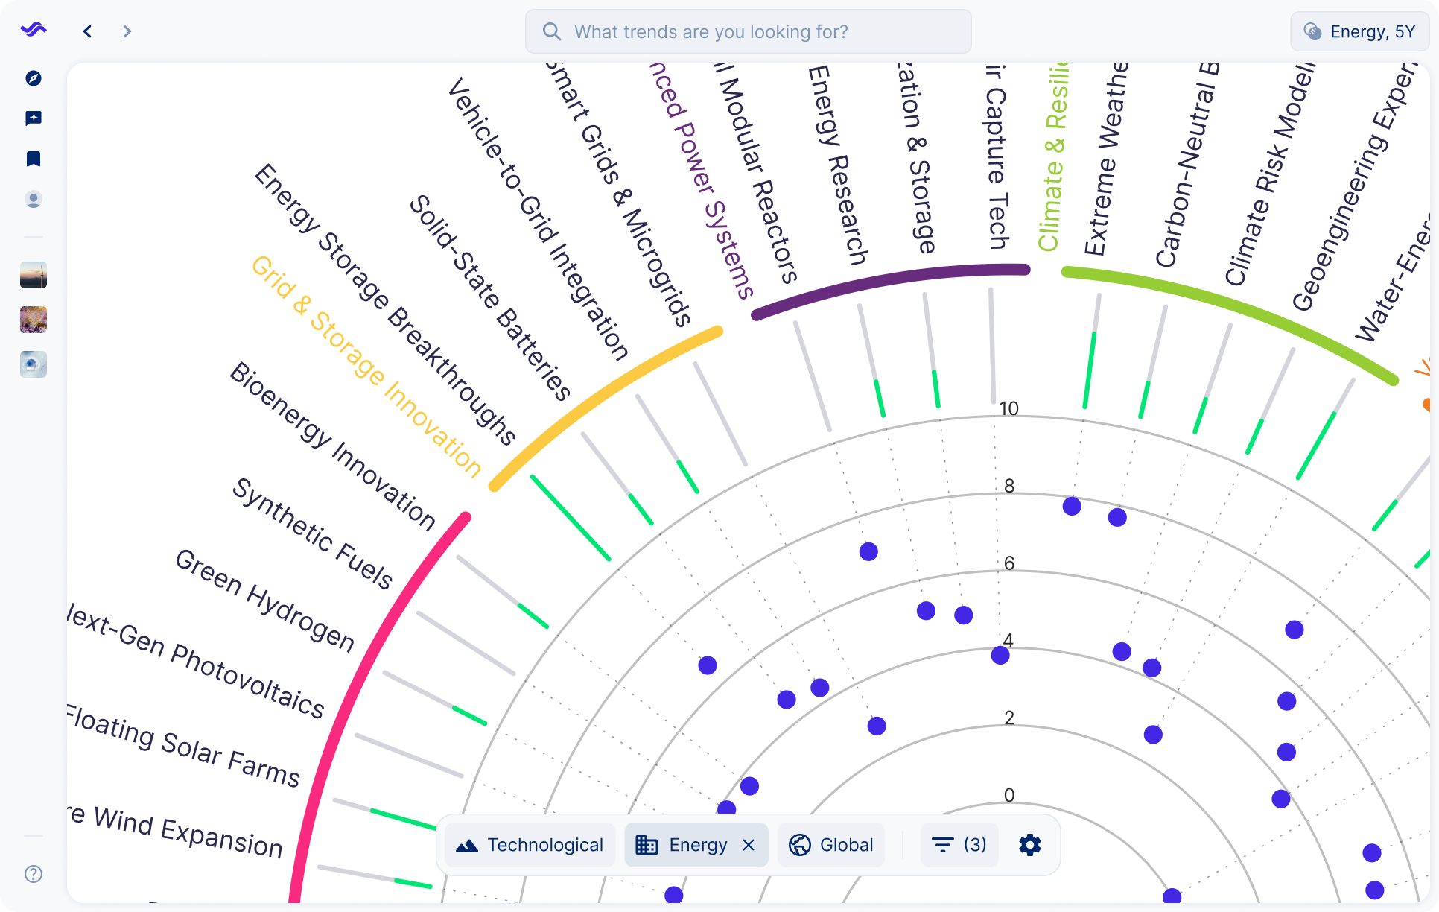The width and height of the screenshot is (1439, 912).
Task: Click the Energy, 5Y scope button
Action: 1359,31
